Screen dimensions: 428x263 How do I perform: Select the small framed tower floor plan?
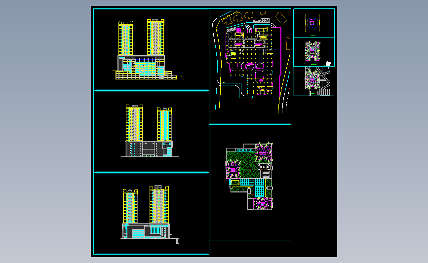(312, 51)
